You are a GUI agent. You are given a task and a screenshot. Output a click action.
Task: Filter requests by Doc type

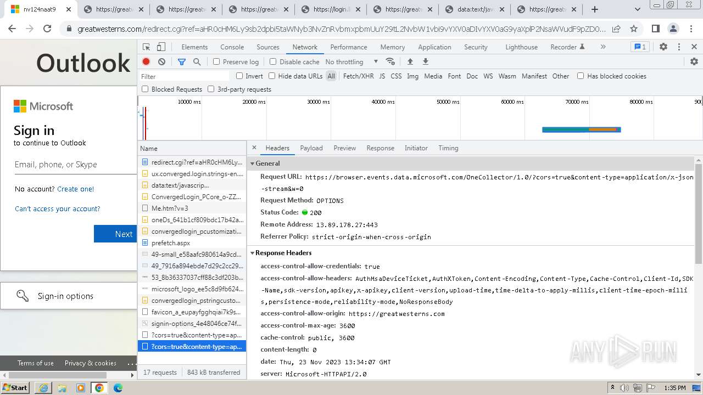[x=472, y=76]
